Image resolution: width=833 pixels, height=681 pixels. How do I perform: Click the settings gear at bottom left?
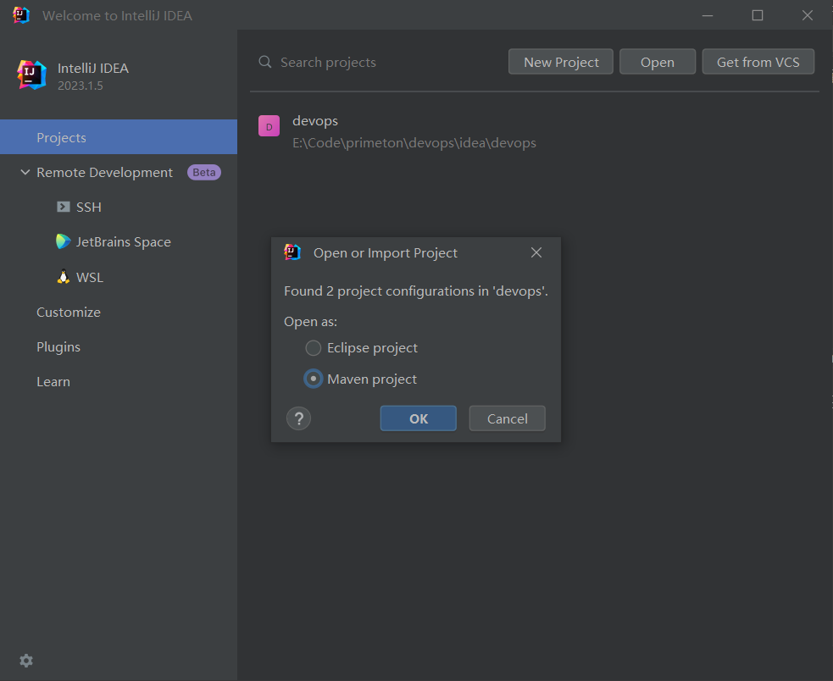25,661
